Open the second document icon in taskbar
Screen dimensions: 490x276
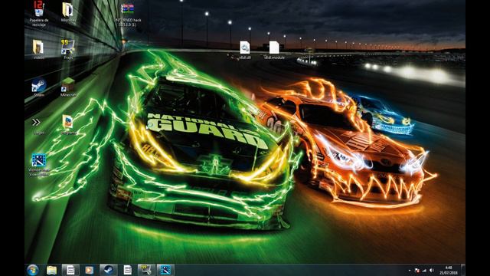click(128, 270)
